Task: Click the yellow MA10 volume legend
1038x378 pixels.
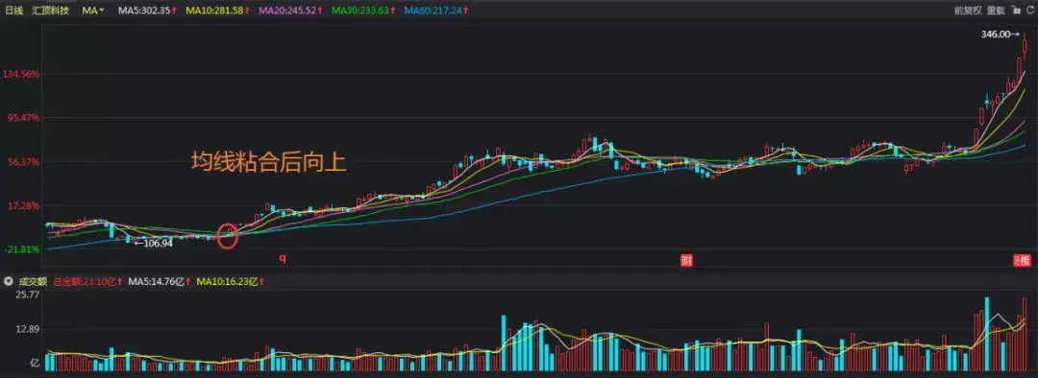Action: (x=229, y=281)
